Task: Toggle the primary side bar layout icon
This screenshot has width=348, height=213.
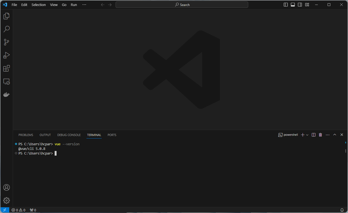Action: coord(286,5)
